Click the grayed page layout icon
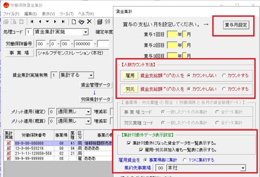 point(21,22)
